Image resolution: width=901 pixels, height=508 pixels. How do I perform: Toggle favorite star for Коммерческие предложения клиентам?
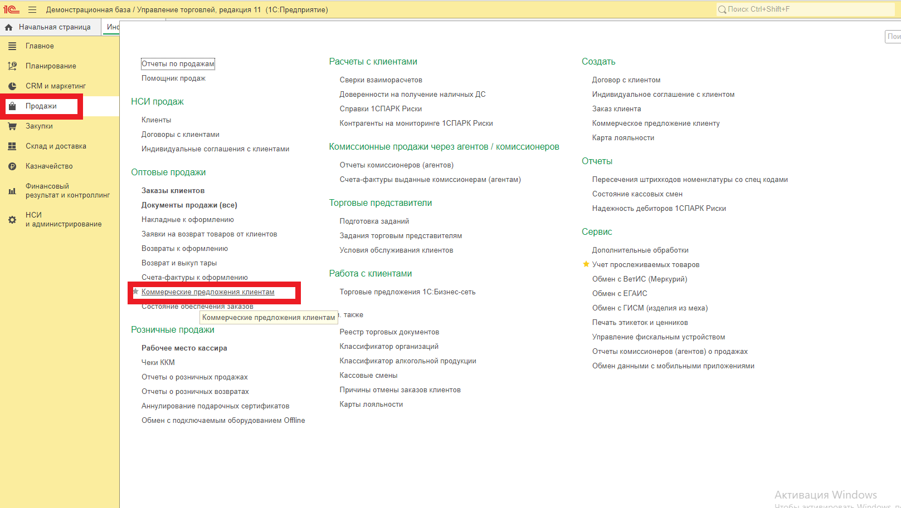coord(135,292)
